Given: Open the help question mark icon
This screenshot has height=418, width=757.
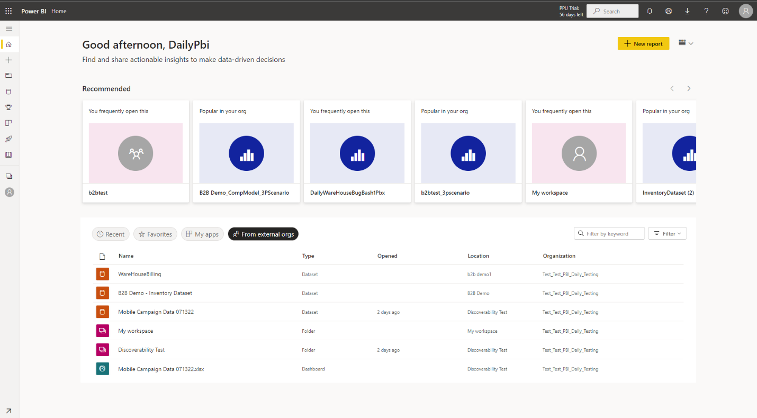Looking at the screenshot, I should point(706,11).
